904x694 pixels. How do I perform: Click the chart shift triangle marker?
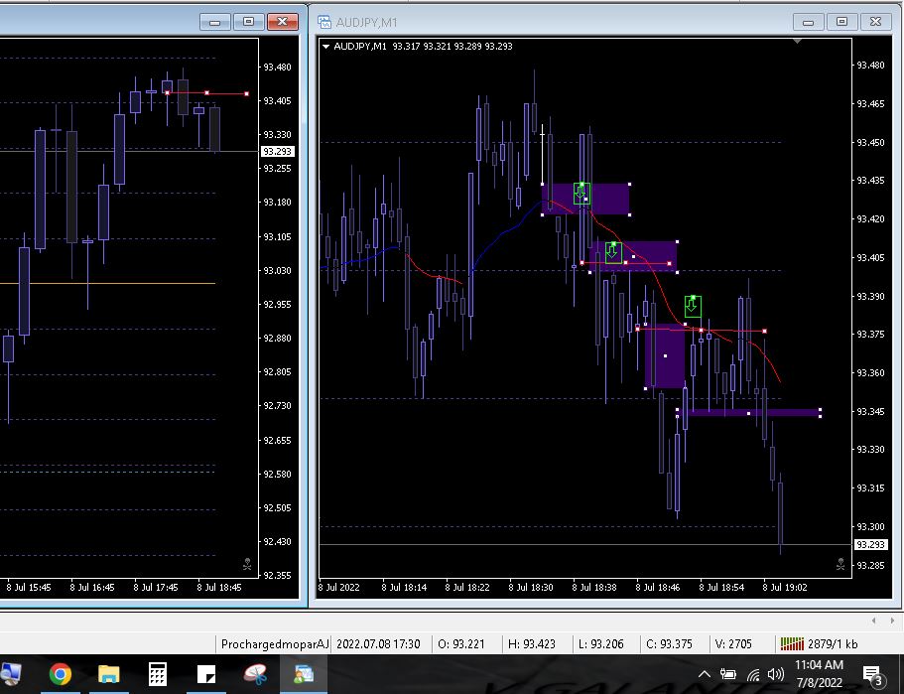click(800, 43)
